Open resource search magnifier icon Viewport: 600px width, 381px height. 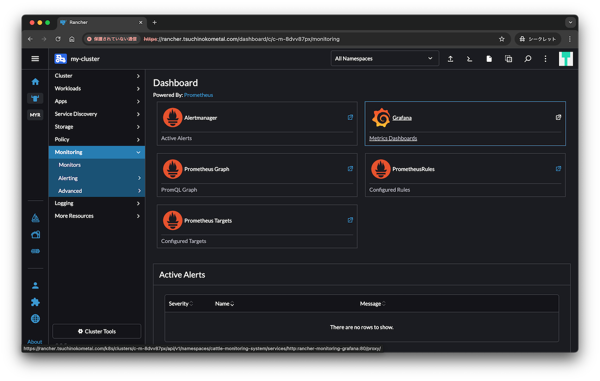tap(528, 58)
